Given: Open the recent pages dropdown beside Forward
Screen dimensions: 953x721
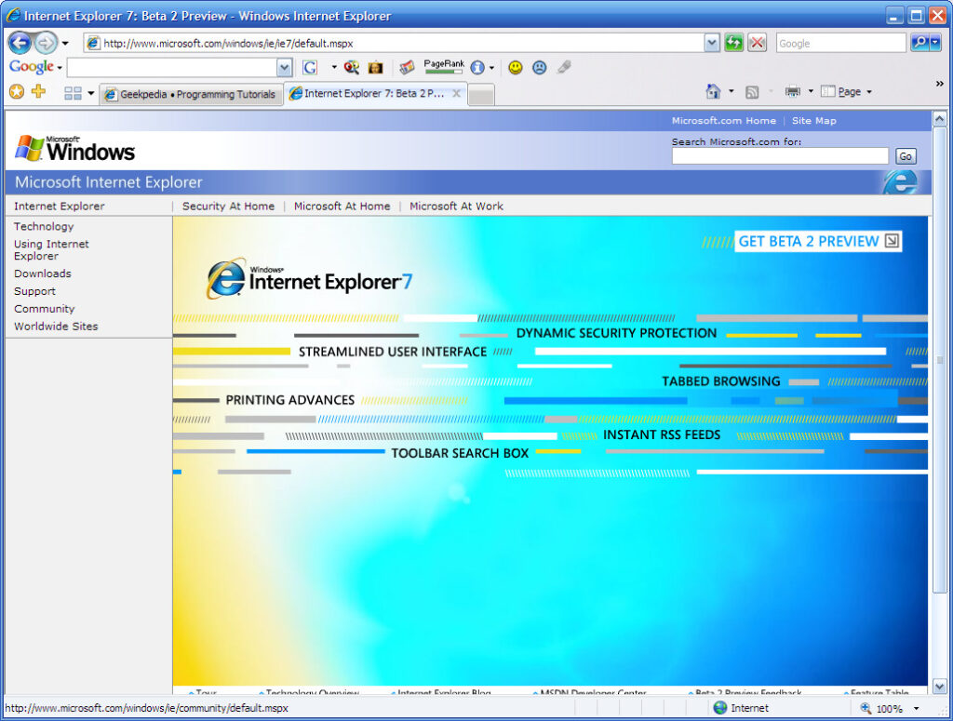Looking at the screenshot, I should [x=65, y=43].
